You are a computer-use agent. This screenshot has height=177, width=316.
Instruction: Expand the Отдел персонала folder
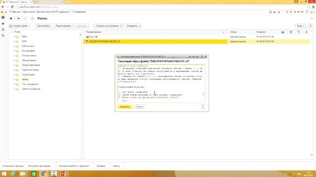coord(14,65)
